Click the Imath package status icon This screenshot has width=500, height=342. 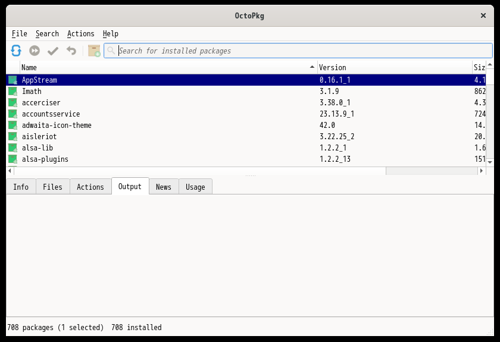[12, 91]
